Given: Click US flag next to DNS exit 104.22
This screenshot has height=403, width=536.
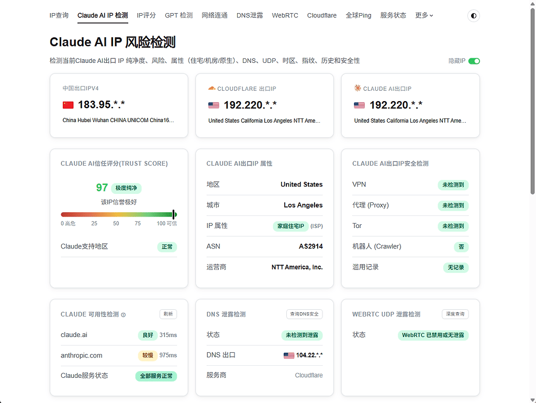Looking at the screenshot, I should pyautogui.click(x=289, y=355).
